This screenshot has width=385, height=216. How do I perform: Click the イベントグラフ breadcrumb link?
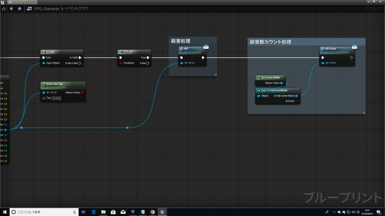[76, 9]
